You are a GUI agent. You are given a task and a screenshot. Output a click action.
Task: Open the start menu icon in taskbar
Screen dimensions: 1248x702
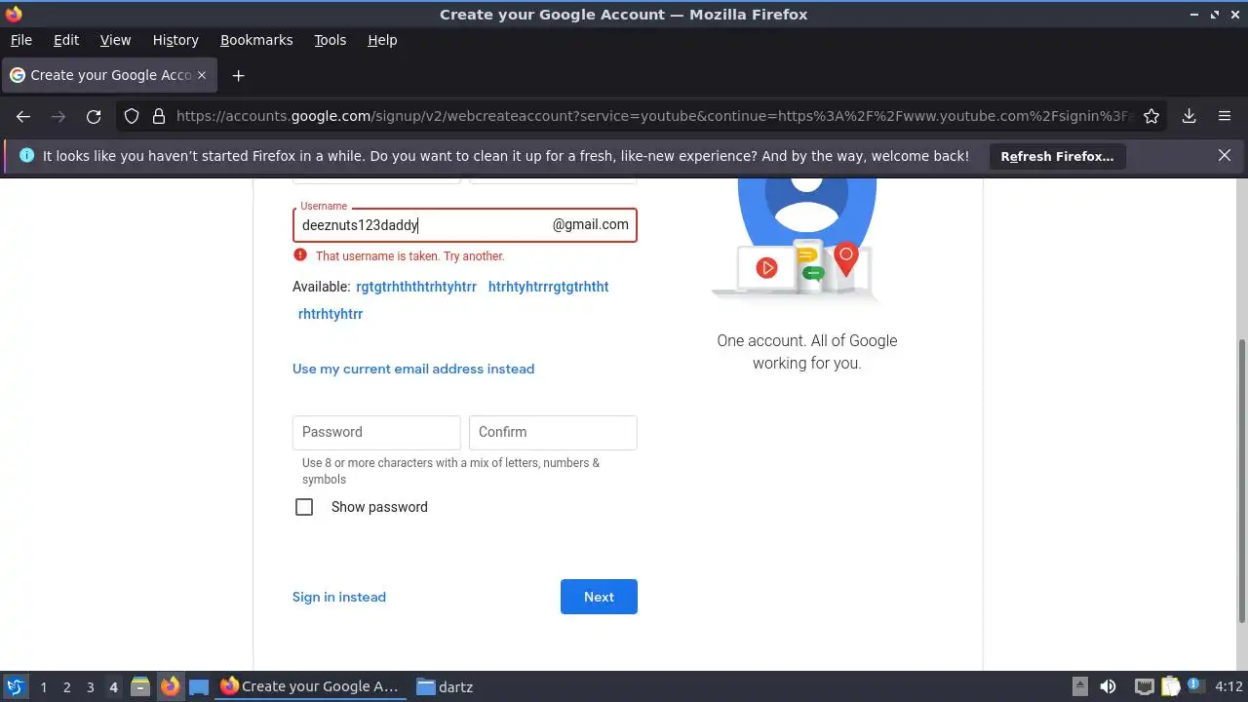[x=15, y=686]
